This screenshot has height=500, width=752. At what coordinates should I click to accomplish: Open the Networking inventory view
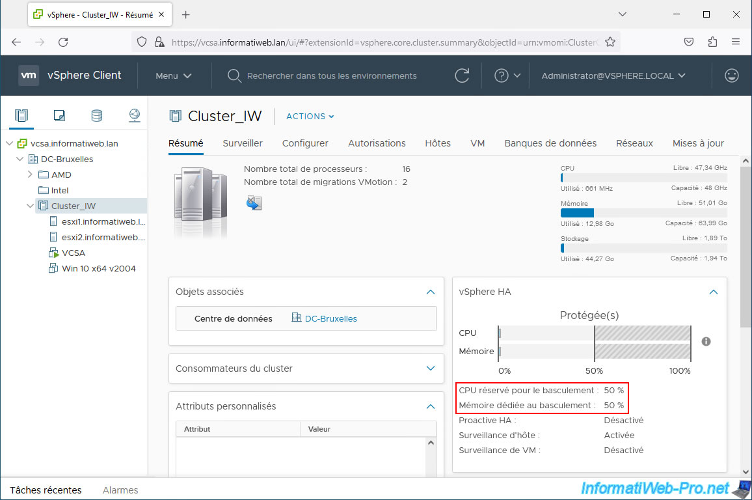click(135, 116)
